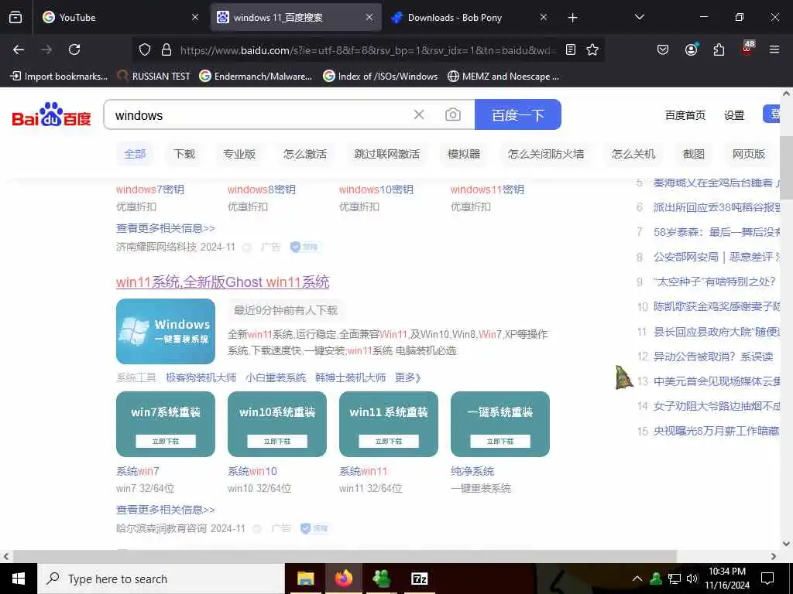Click scrollbar right arrow at the bottom
793x594 pixels.
774,556
